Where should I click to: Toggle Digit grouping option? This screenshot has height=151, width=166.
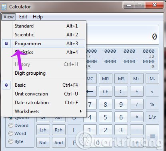click(44, 73)
